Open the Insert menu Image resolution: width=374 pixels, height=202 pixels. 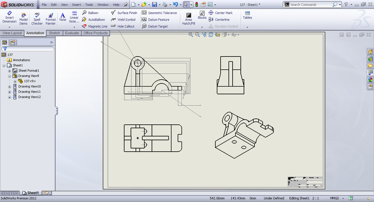point(76,5)
